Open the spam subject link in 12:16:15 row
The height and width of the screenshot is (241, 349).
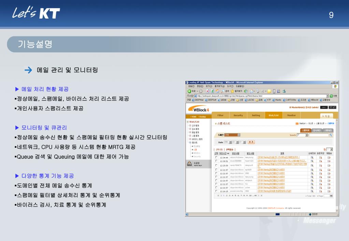(274, 191)
